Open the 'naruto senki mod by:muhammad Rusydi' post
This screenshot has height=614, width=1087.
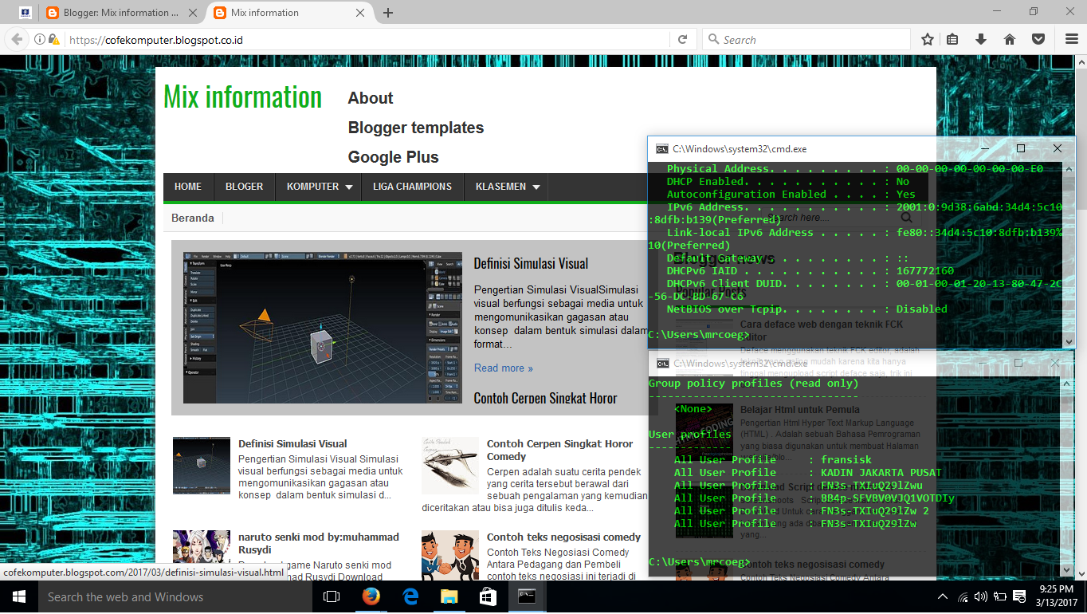(x=319, y=543)
